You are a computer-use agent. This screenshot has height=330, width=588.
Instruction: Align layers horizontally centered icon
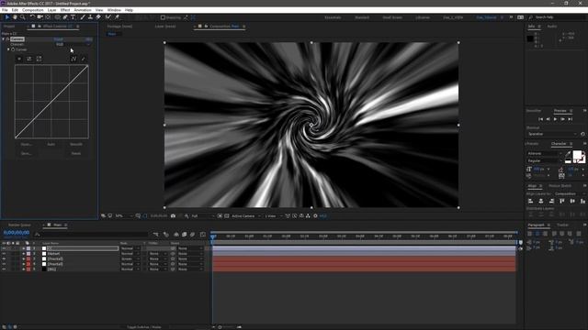(541, 202)
